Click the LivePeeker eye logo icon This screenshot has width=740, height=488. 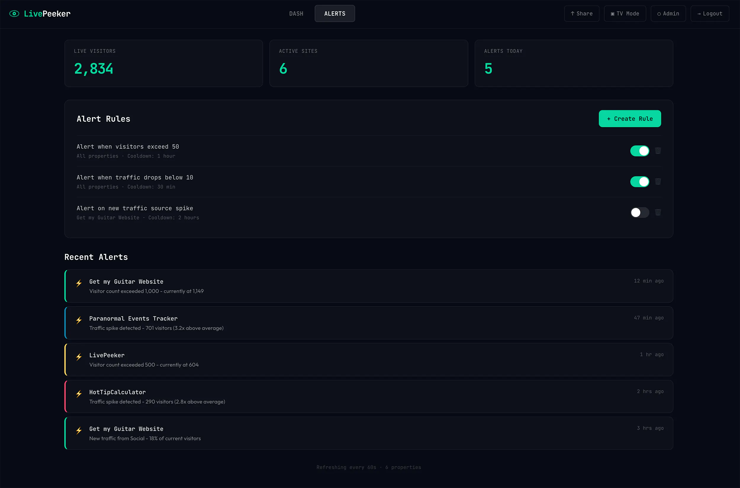coord(14,14)
